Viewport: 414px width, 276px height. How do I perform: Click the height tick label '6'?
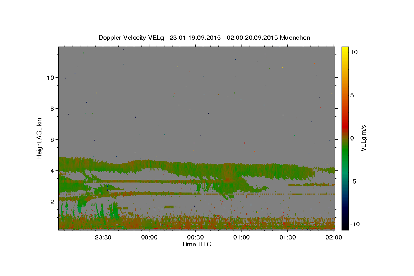[52, 140]
